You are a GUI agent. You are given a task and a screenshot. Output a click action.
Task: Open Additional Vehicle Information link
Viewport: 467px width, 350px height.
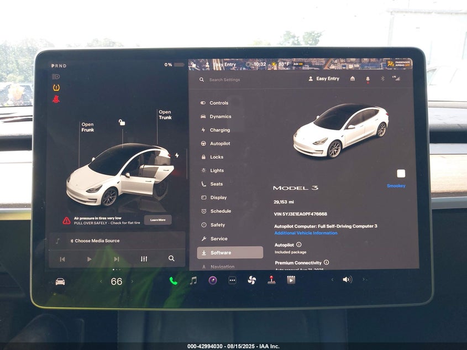point(306,233)
